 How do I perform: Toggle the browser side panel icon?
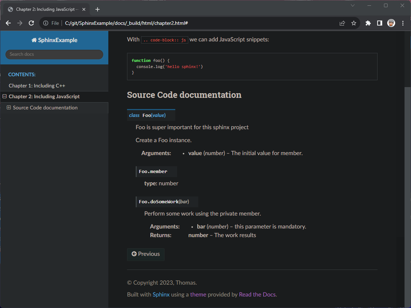pyautogui.click(x=379, y=23)
